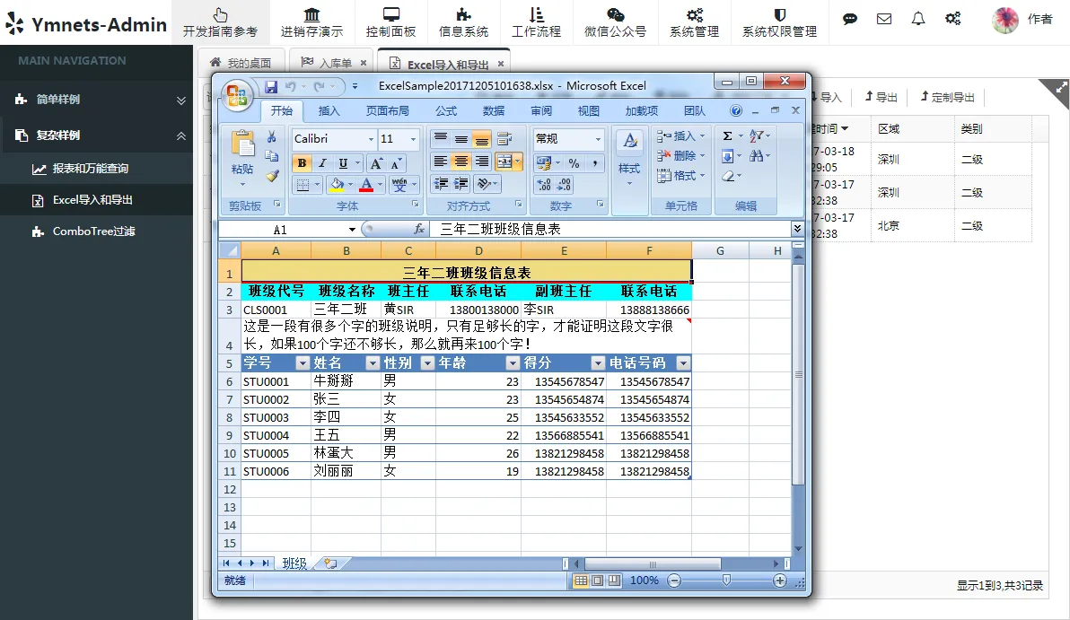Apply percent number style
This screenshot has width=1070, height=620.
(x=574, y=163)
